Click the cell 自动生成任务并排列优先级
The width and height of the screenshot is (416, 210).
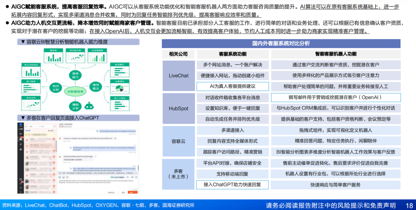pyautogui.click(x=232, y=119)
